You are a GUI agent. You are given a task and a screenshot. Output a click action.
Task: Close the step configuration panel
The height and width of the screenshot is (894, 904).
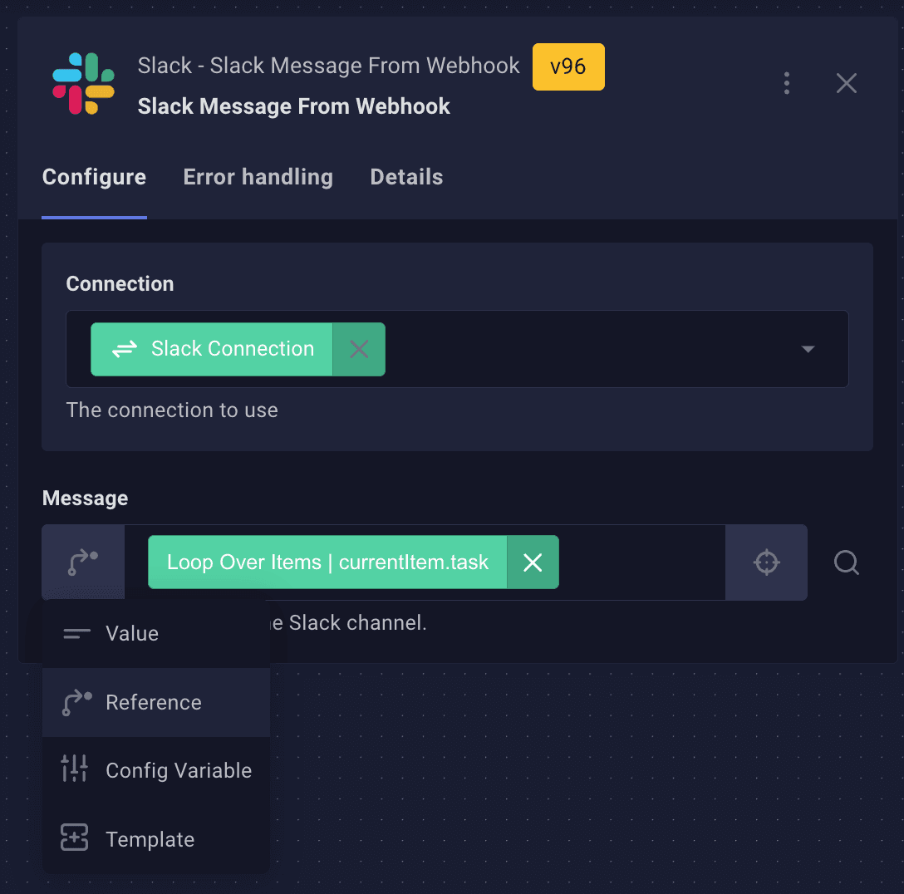(847, 84)
